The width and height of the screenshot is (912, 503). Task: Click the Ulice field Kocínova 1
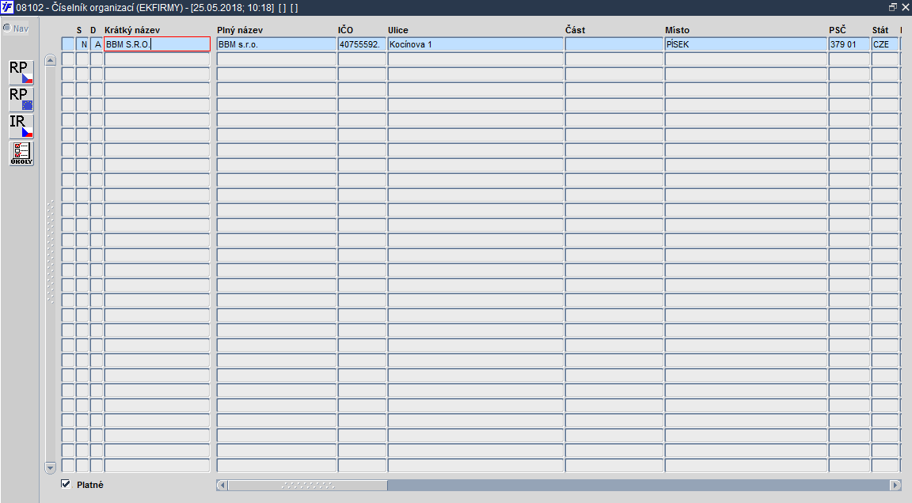(x=475, y=44)
